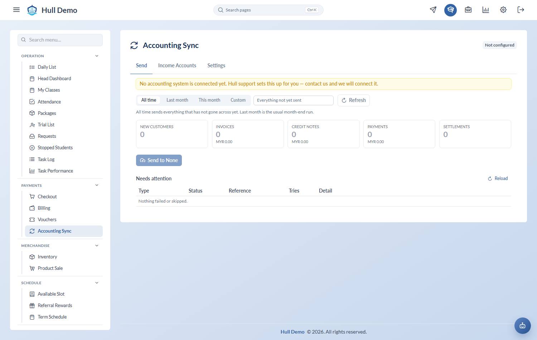This screenshot has height=340, width=537.
Task: Click the My Classes calendar icon
Action: coord(32,90)
